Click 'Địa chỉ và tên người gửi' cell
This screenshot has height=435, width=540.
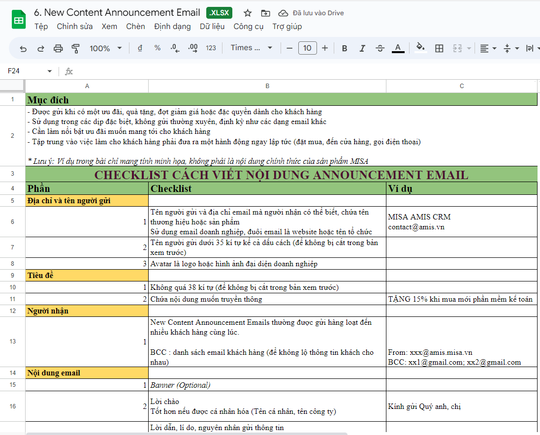click(87, 201)
